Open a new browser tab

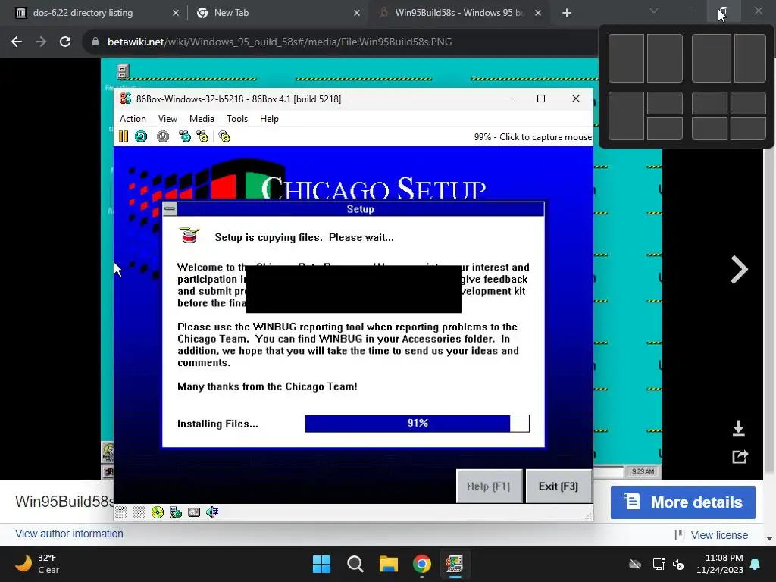coord(567,13)
